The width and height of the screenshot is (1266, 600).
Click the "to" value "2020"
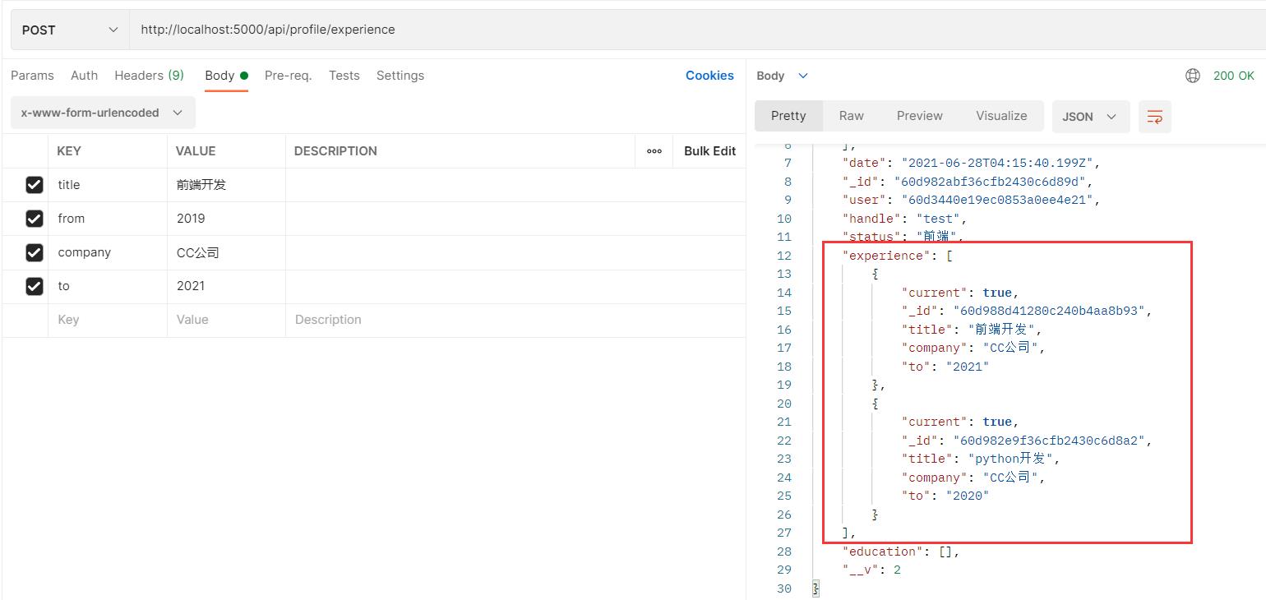click(x=967, y=496)
